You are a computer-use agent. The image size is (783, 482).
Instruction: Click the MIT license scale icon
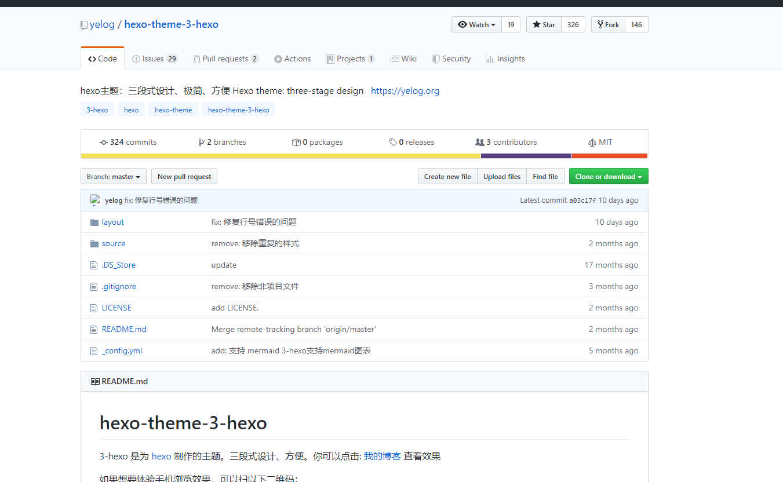(x=592, y=143)
